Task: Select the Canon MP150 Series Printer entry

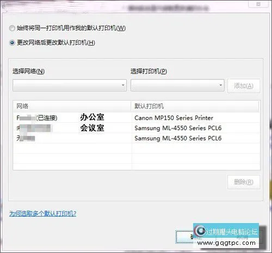Action: 174,118
